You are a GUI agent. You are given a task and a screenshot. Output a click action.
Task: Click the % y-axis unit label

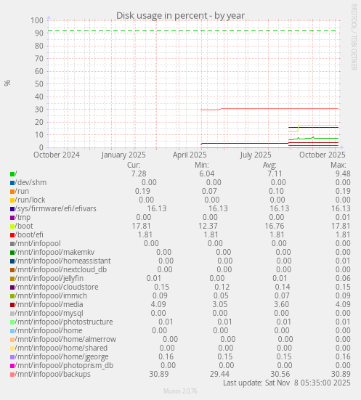click(7, 83)
